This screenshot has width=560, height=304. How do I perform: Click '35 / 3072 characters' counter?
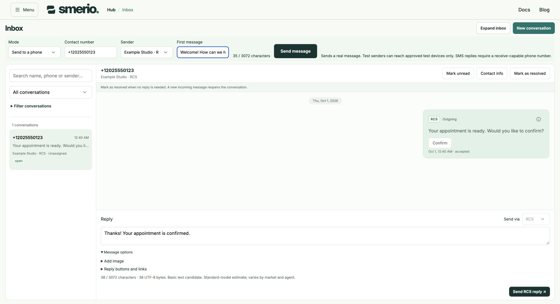click(251, 56)
